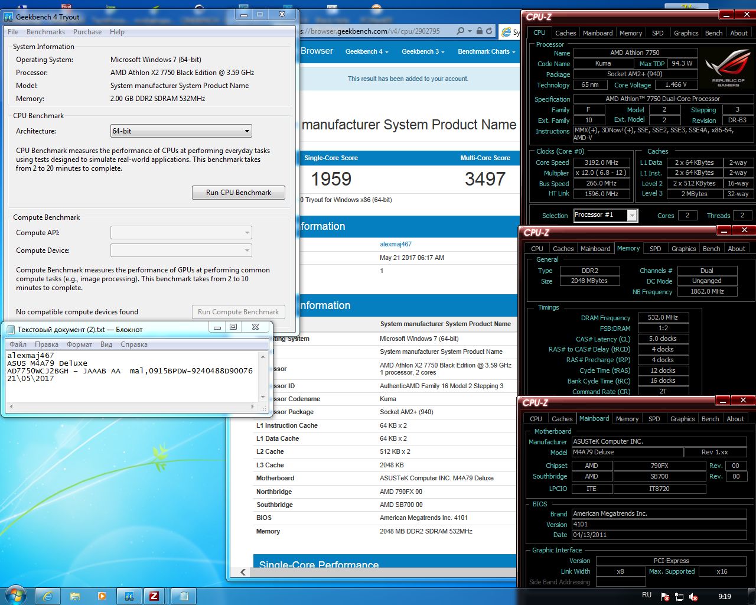Expand the Benchmark Charts site menu

486,51
